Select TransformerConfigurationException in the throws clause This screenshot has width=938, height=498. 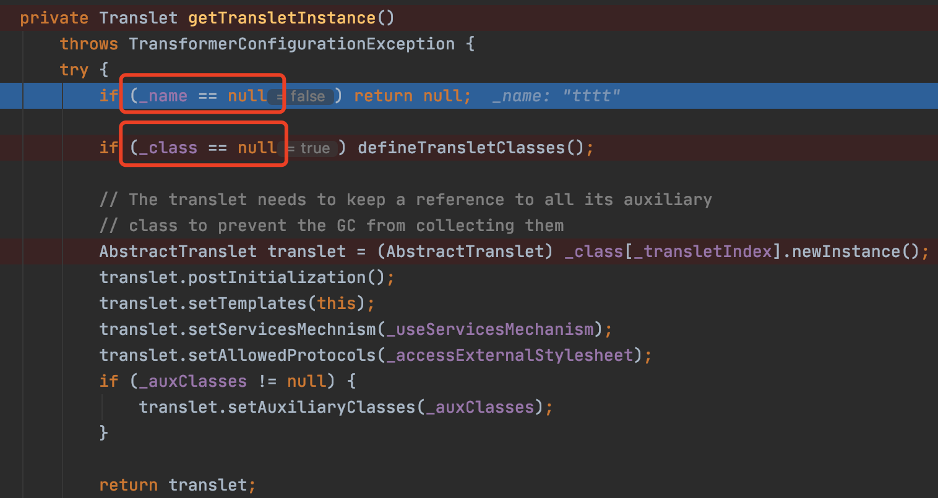click(291, 44)
